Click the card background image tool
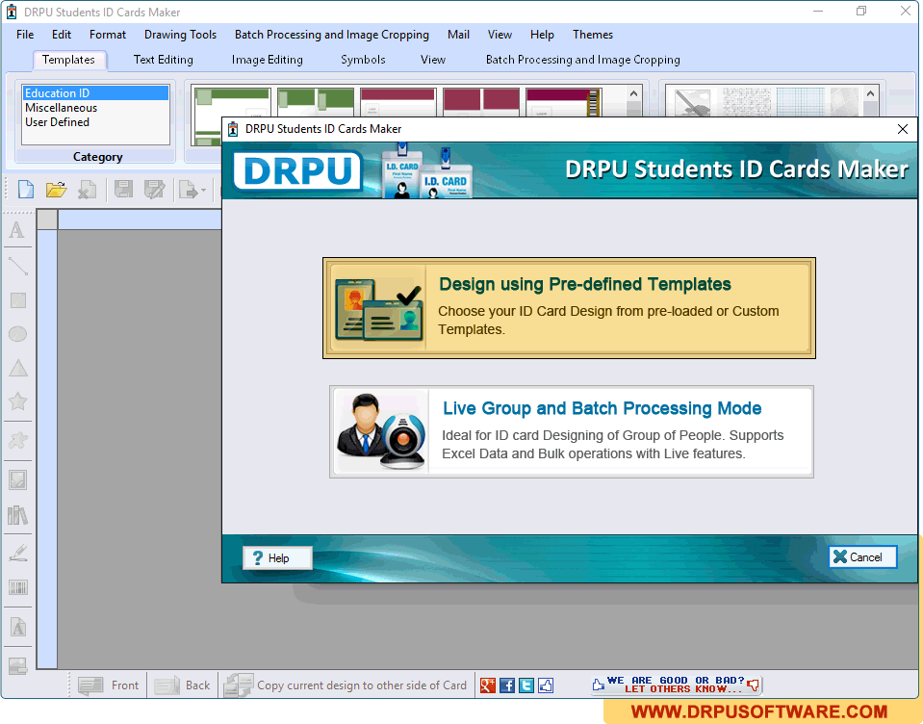The width and height of the screenshot is (923, 724). point(18,665)
